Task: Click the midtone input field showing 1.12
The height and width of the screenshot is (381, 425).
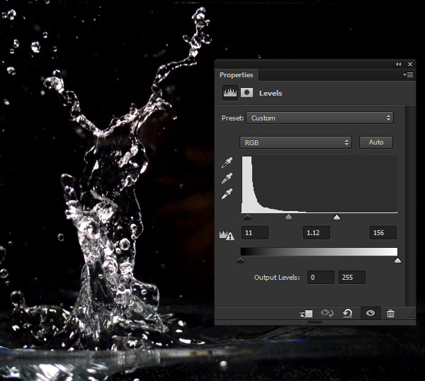Action: 317,233
